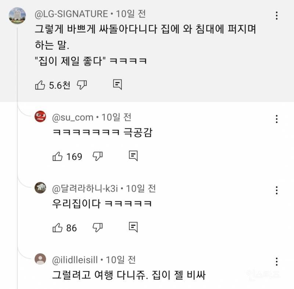Open the @ilidlleisill channel link
Image resolution: width=294 pixels, height=289 pixels.
75,260
